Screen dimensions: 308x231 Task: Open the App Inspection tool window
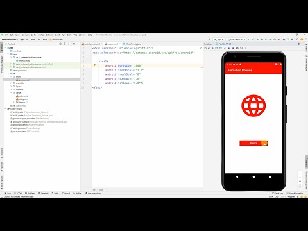click(93, 193)
